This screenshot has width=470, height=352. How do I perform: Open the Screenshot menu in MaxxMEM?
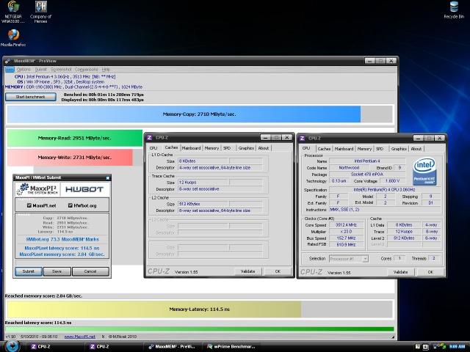click(x=61, y=70)
